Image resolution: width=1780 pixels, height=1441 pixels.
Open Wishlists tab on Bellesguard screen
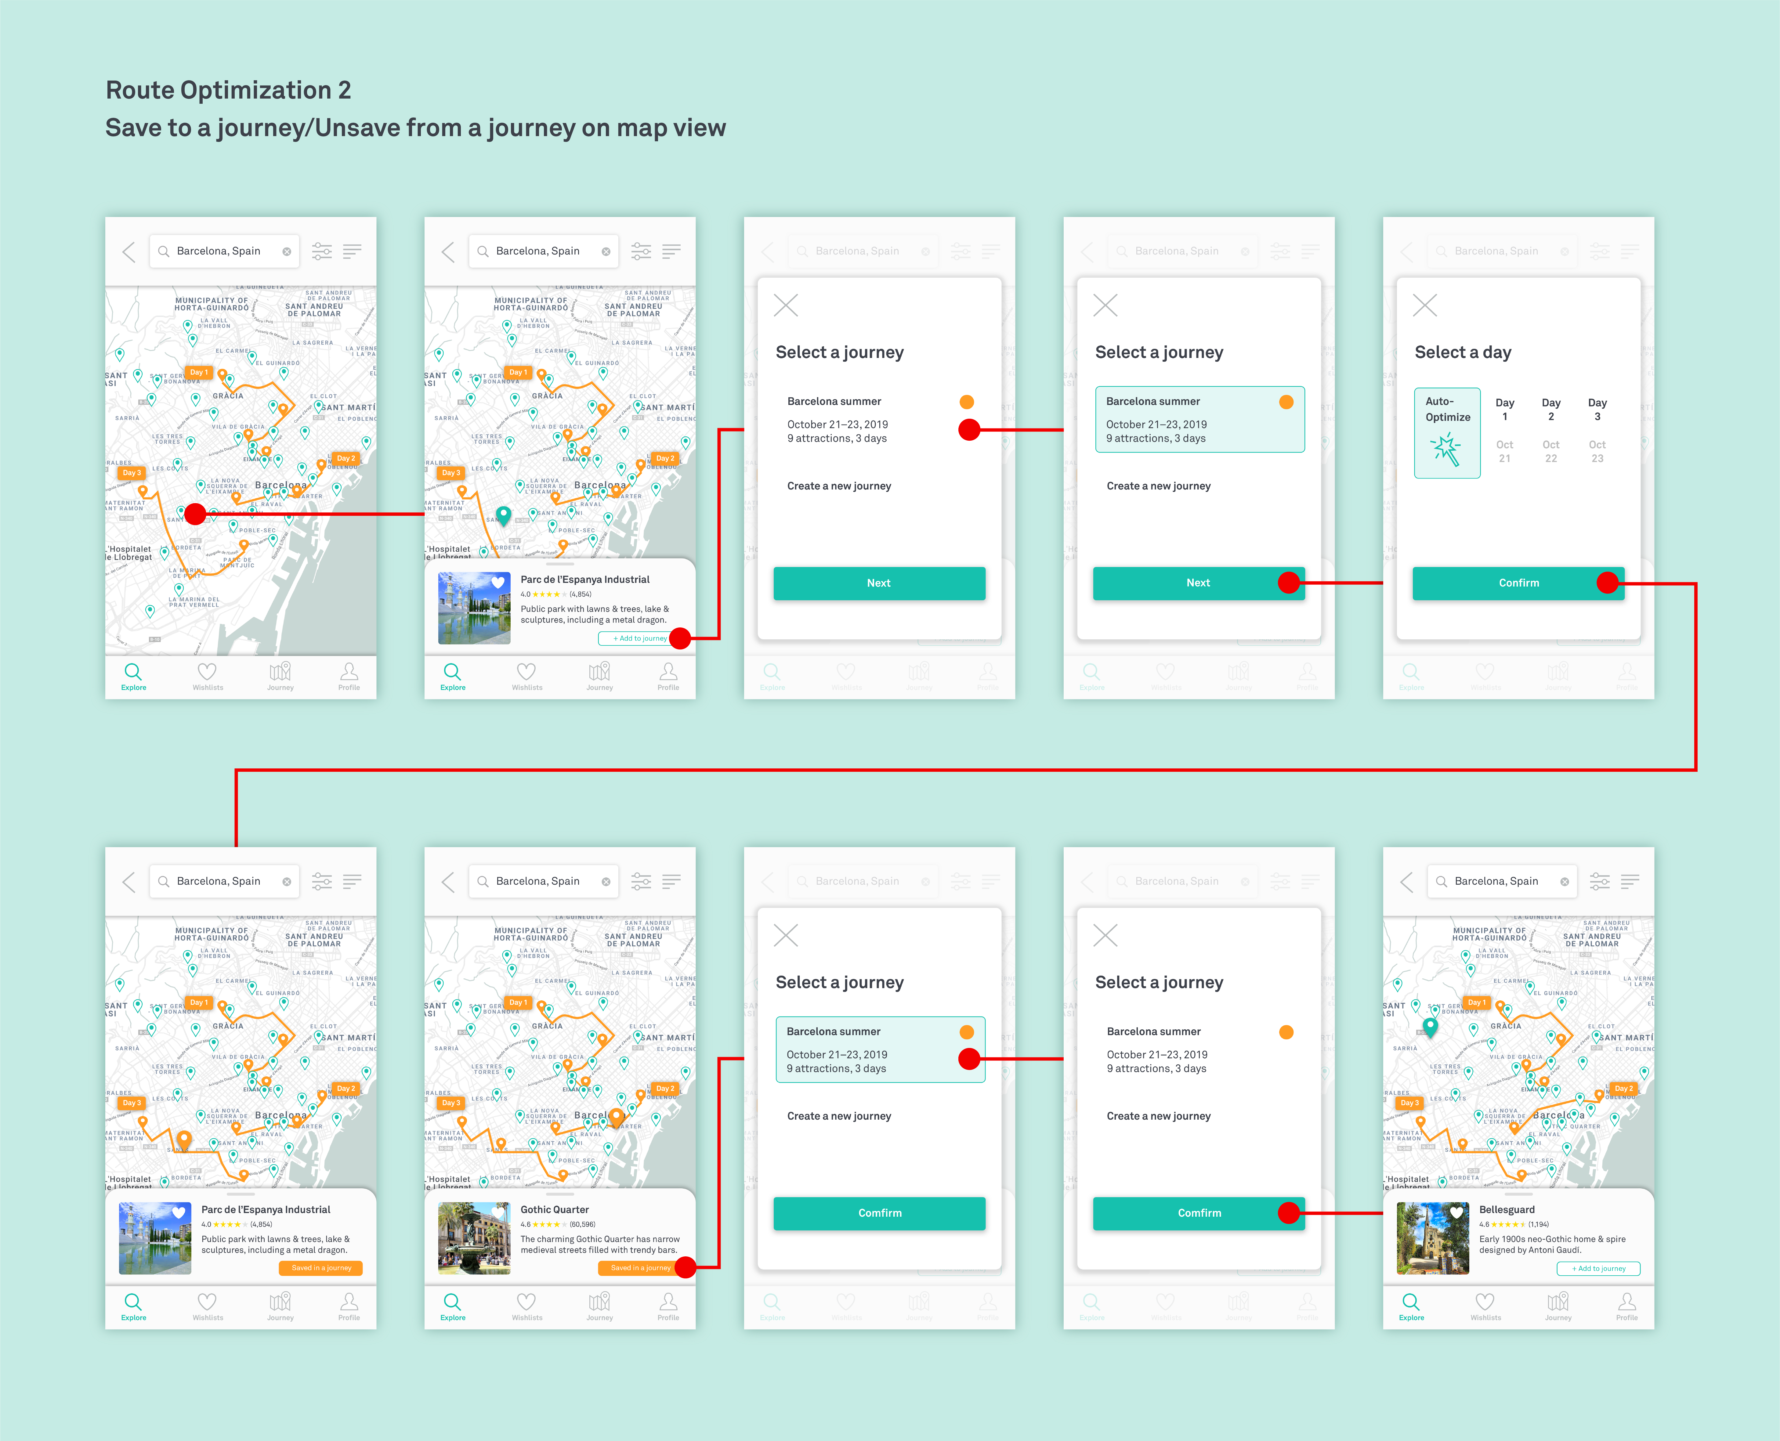click(1485, 1306)
